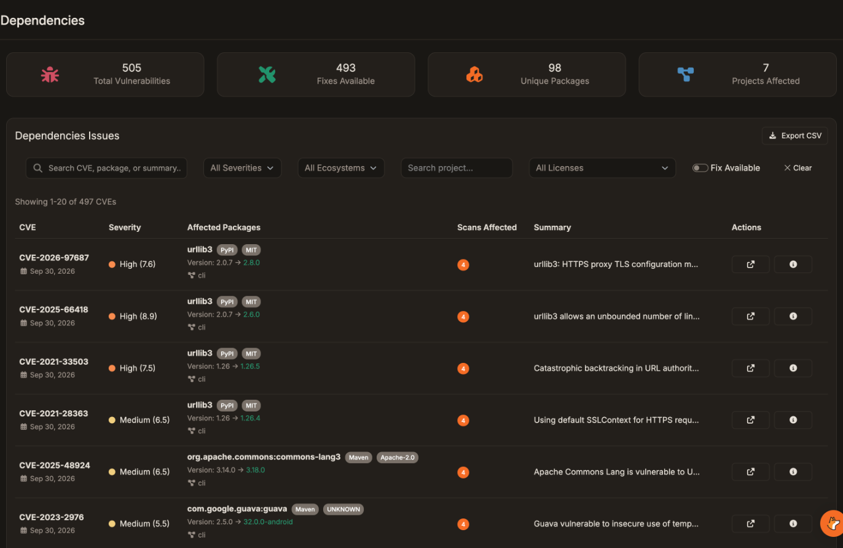Image resolution: width=843 pixels, height=548 pixels.
Task: Click the green tools Fixes Available icon
Action: [267, 74]
